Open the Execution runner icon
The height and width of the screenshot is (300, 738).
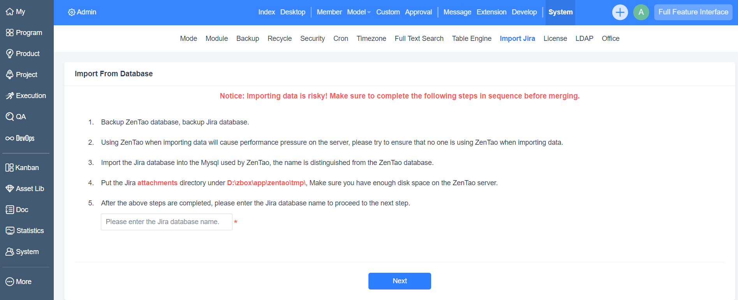10,96
